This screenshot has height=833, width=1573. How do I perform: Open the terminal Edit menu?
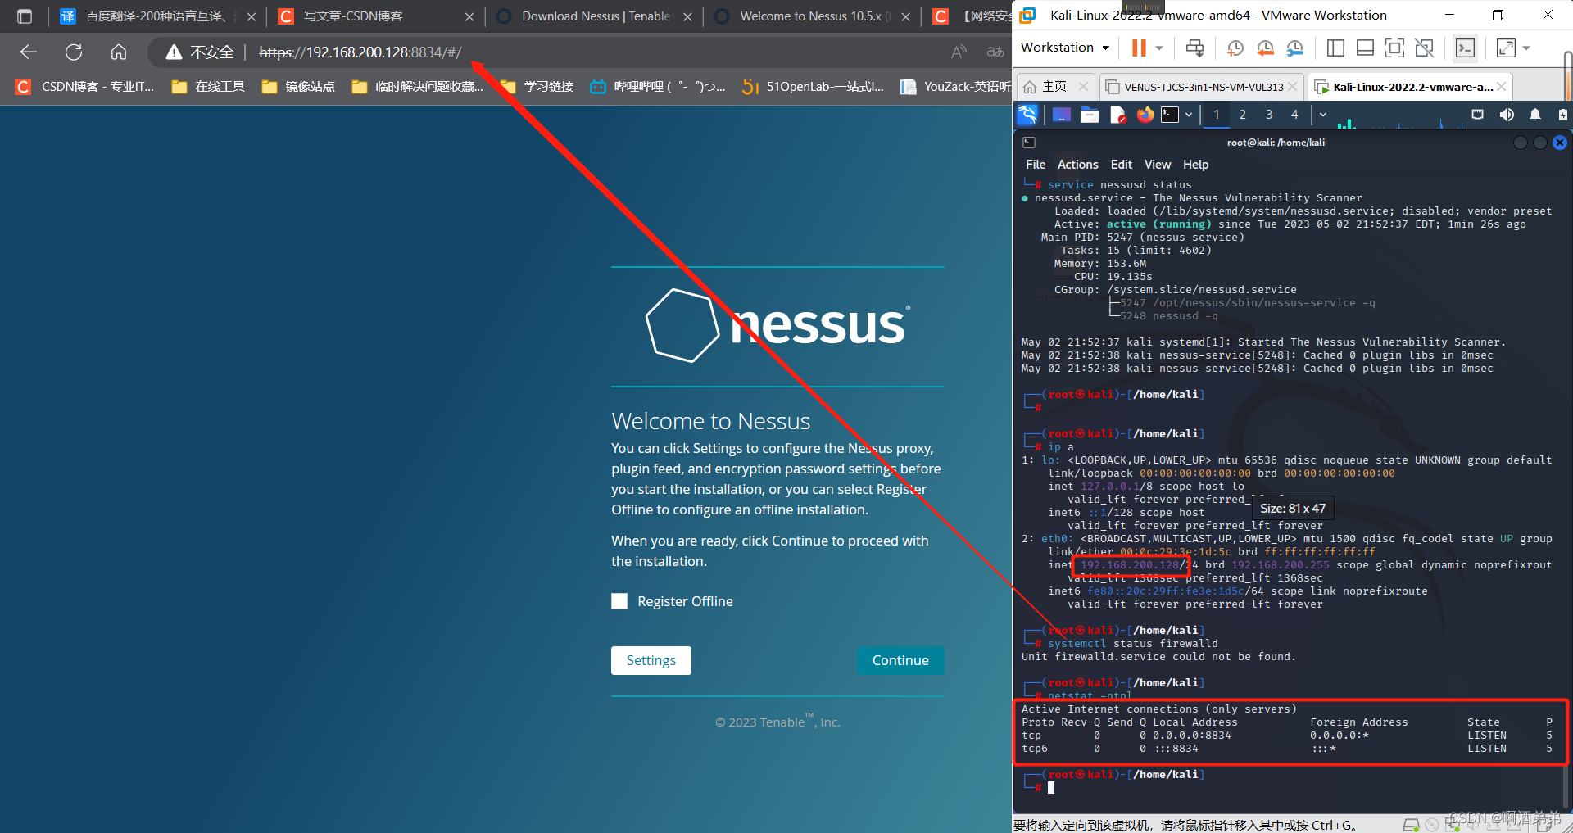[x=1121, y=165]
